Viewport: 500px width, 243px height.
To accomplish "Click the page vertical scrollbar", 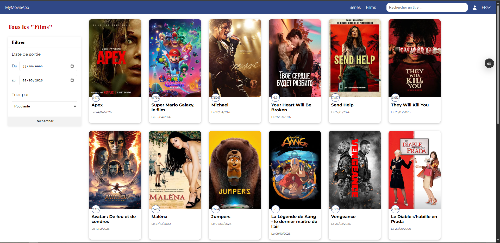I will (x=498, y=122).
